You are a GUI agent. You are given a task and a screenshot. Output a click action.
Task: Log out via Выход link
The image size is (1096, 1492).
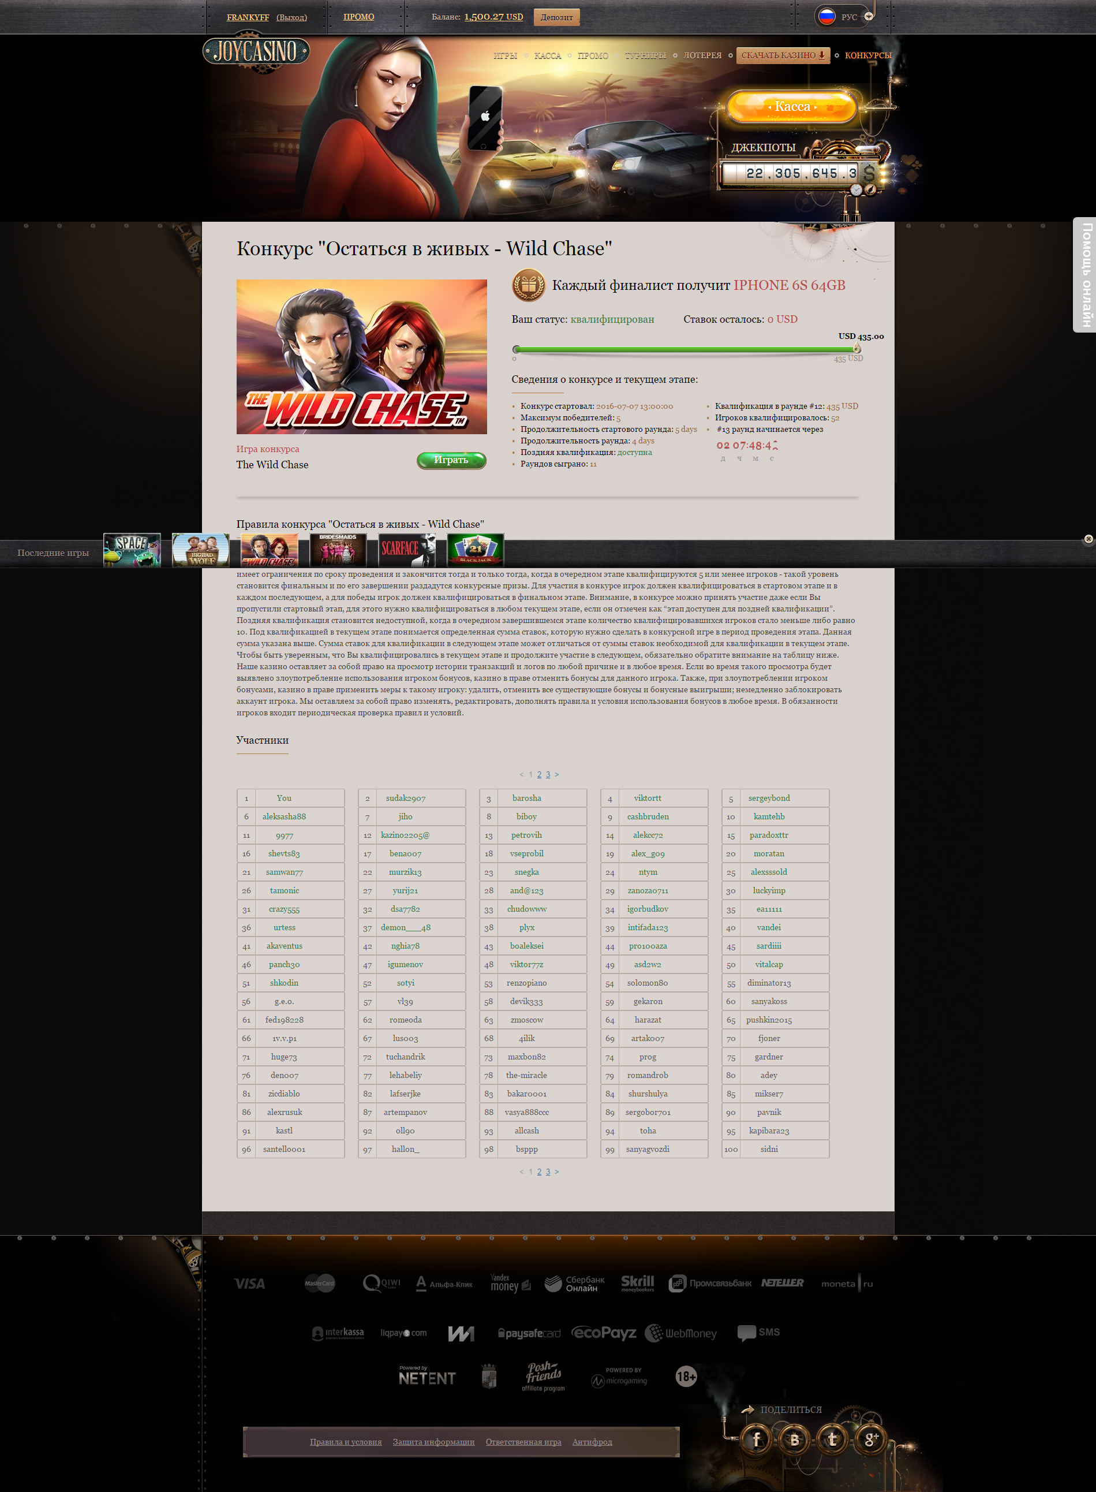[x=291, y=17]
